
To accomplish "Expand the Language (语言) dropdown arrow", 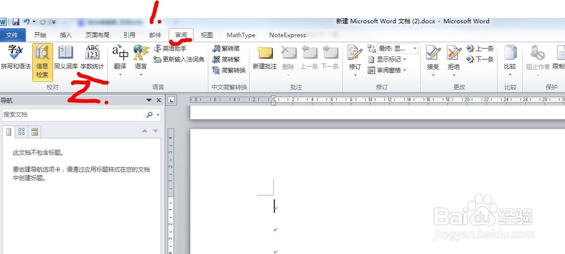I will pyautogui.click(x=141, y=75).
